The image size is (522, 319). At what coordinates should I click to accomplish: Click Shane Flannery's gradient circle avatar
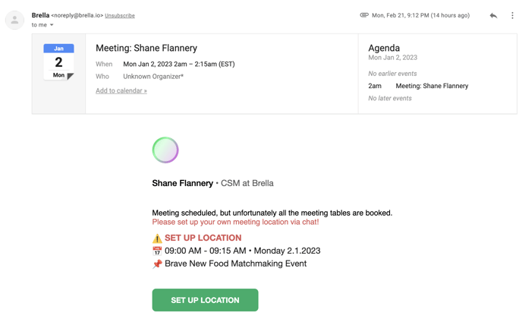165,150
